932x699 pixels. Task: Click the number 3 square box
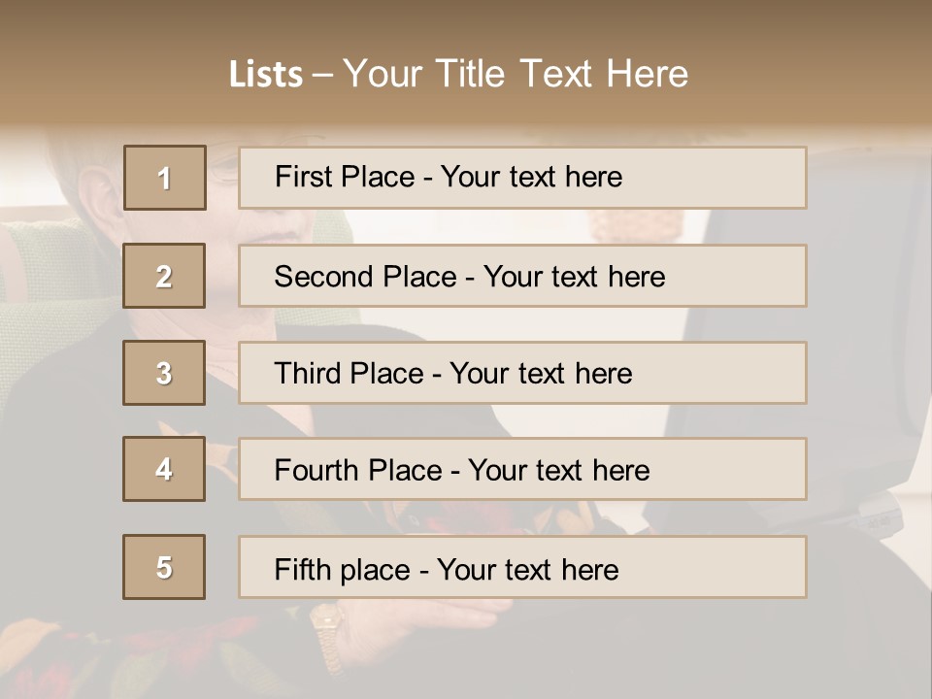click(164, 373)
